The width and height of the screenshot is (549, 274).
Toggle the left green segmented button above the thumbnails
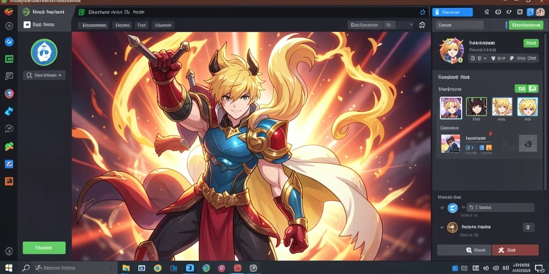pyautogui.click(x=521, y=89)
